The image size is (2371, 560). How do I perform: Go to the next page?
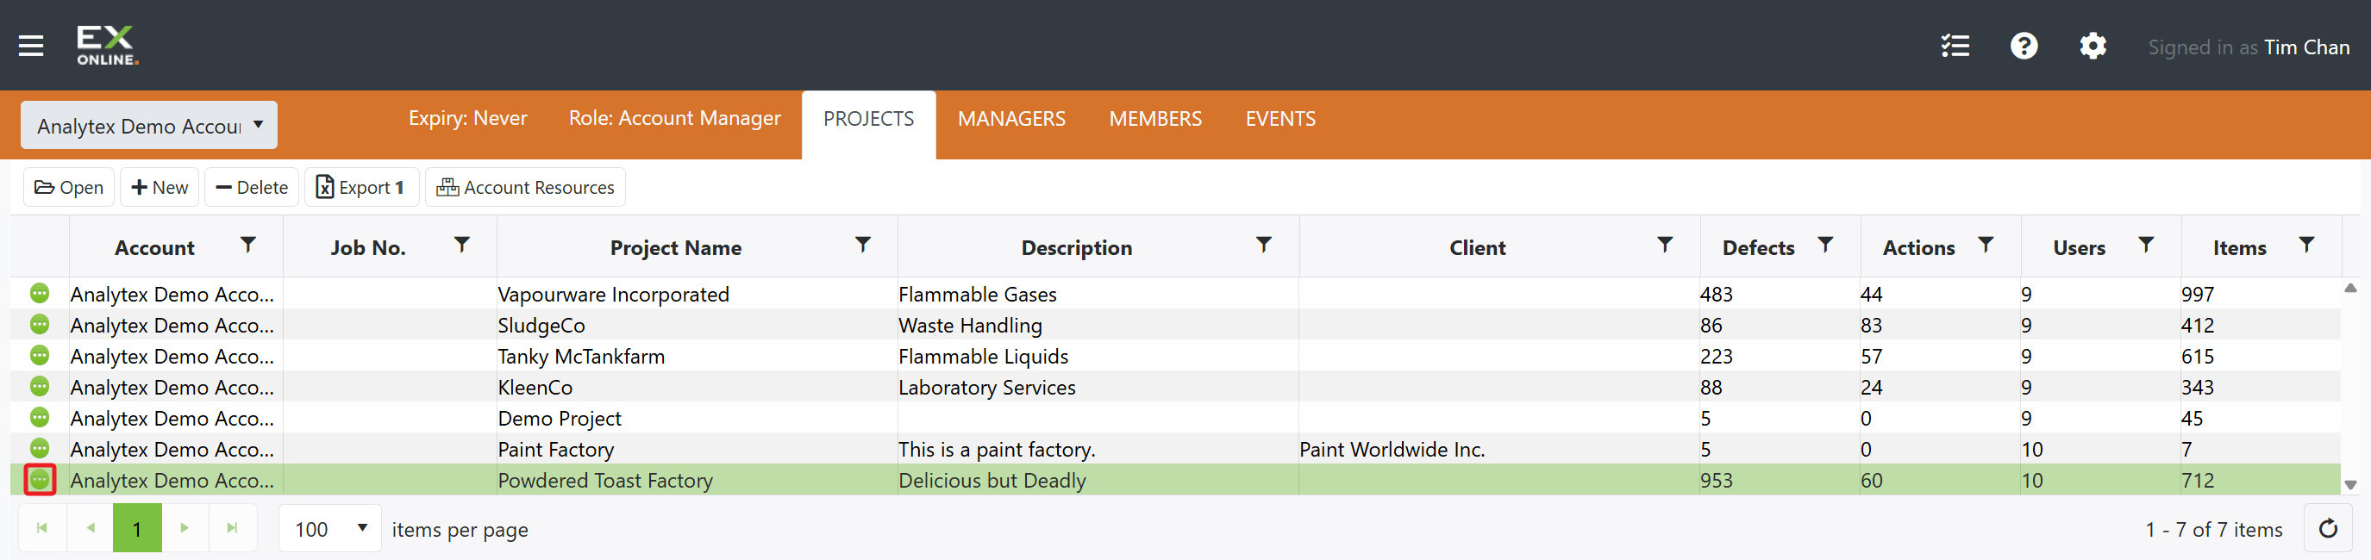pos(185,528)
